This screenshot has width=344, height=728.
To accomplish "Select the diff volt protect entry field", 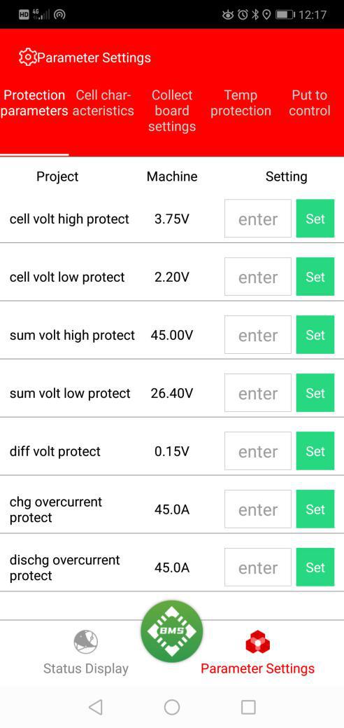I will (258, 451).
